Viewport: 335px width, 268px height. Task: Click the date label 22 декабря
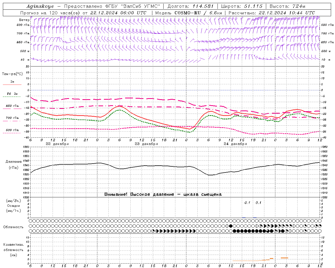click(57, 144)
